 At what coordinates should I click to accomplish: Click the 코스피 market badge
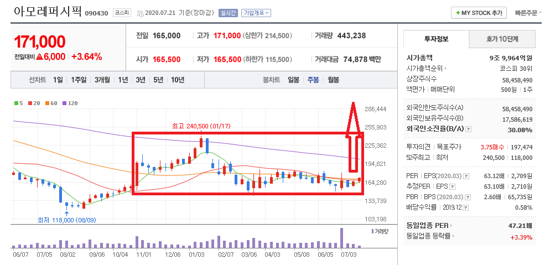point(122,13)
